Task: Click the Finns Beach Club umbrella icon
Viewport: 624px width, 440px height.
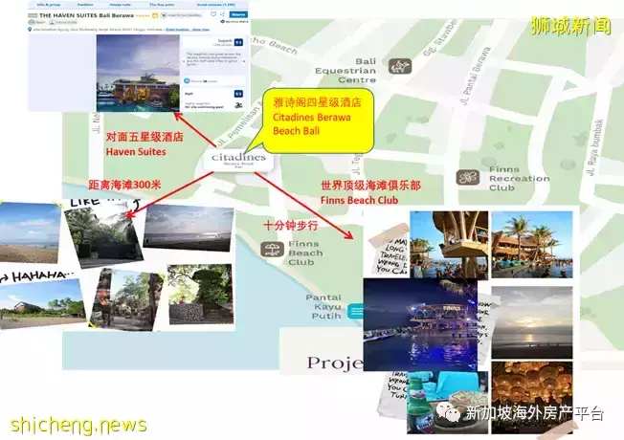Action: (x=272, y=250)
